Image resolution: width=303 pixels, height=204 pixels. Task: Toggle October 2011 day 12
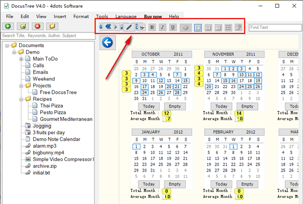(x=161, y=81)
